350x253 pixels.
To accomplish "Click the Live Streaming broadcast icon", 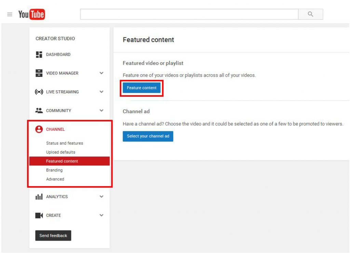I will click(39, 92).
